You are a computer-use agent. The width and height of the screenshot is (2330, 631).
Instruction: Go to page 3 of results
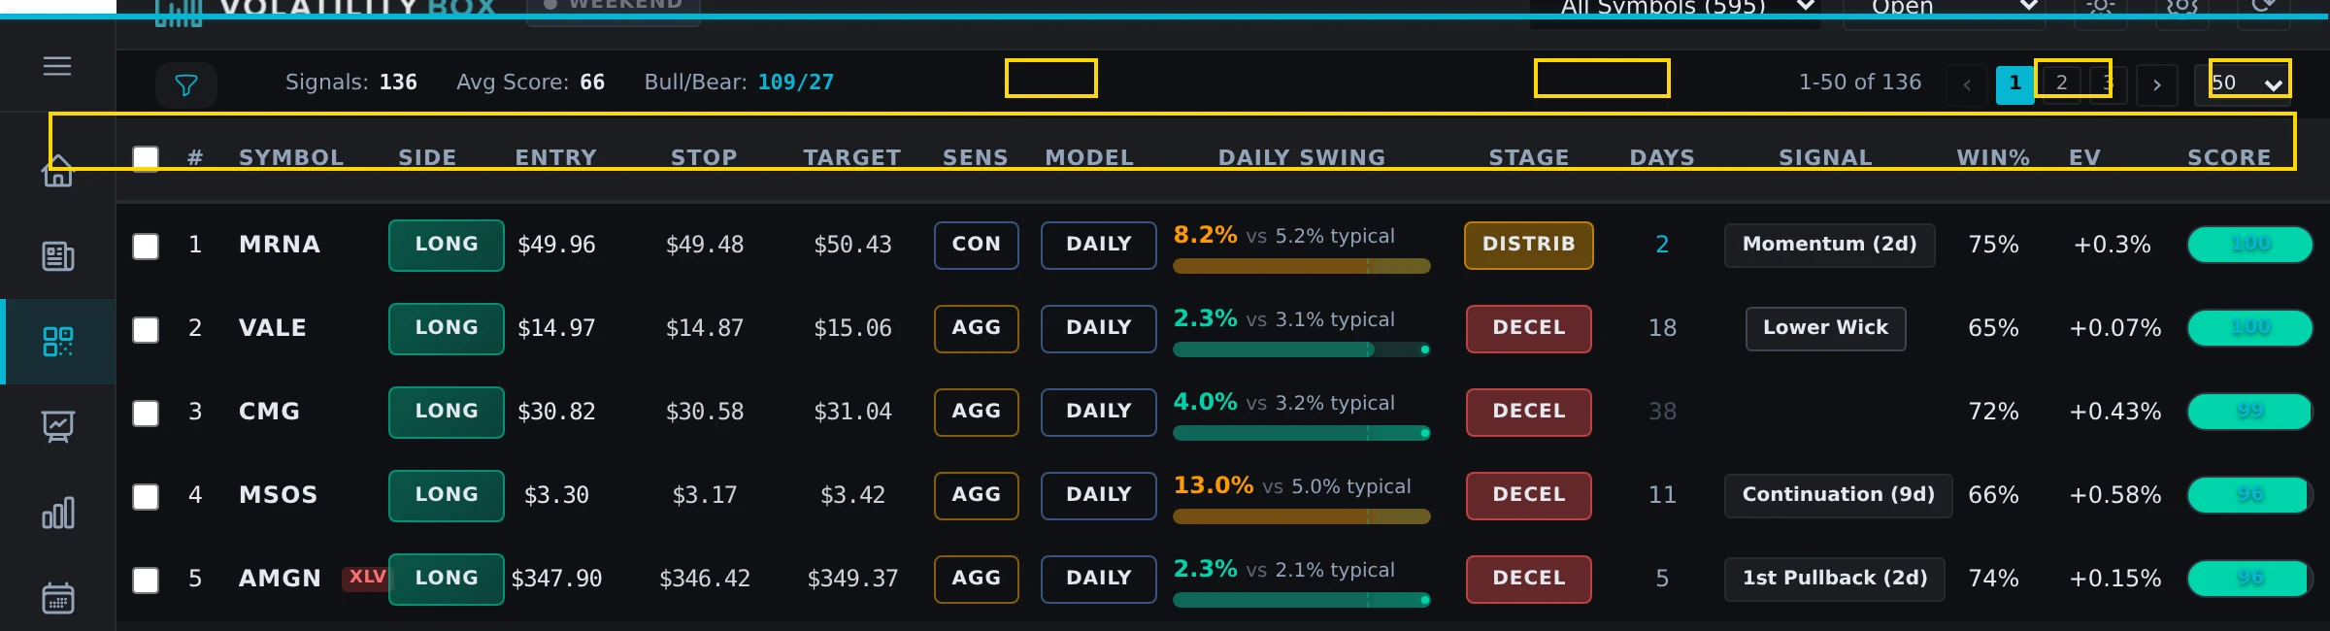click(x=2108, y=84)
